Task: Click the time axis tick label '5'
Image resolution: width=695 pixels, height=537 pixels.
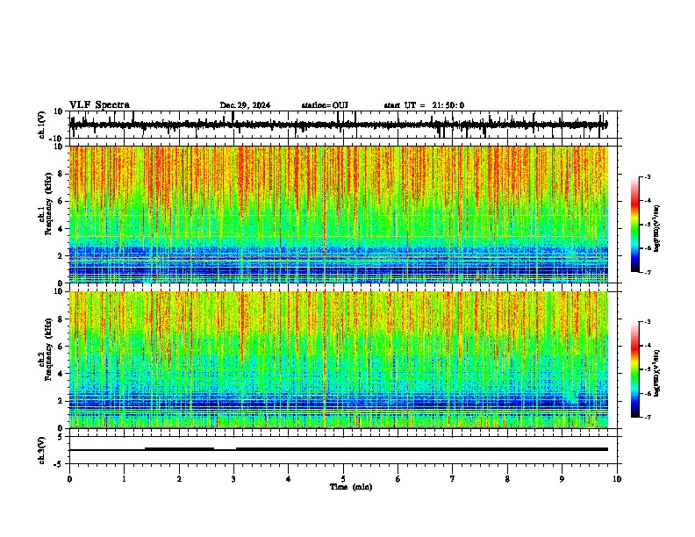Action: pyautogui.click(x=343, y=479)
